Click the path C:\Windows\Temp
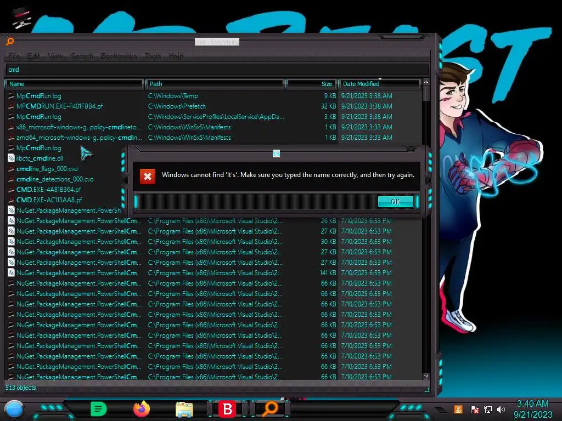Viewport: 562px width, 421px height. click(173, 96)
